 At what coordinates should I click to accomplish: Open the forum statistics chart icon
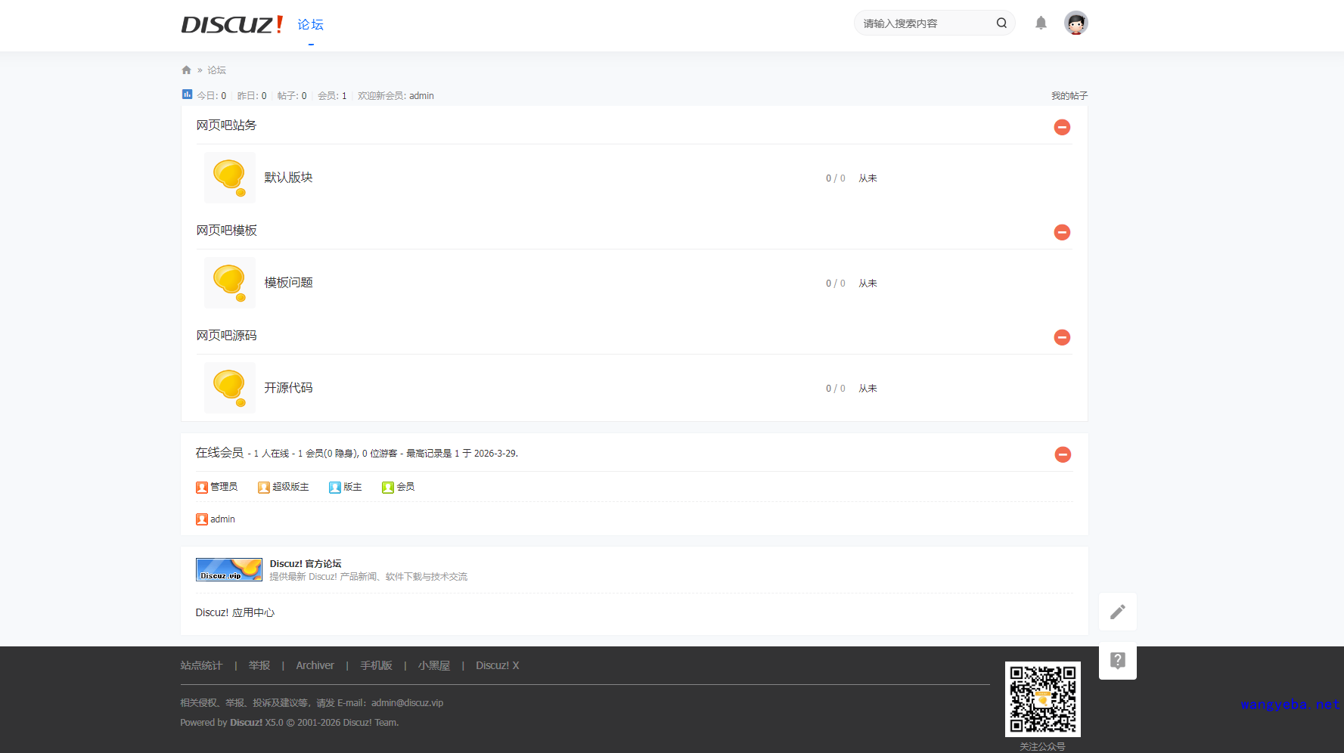pyautogui.click(x=187, y=95)
